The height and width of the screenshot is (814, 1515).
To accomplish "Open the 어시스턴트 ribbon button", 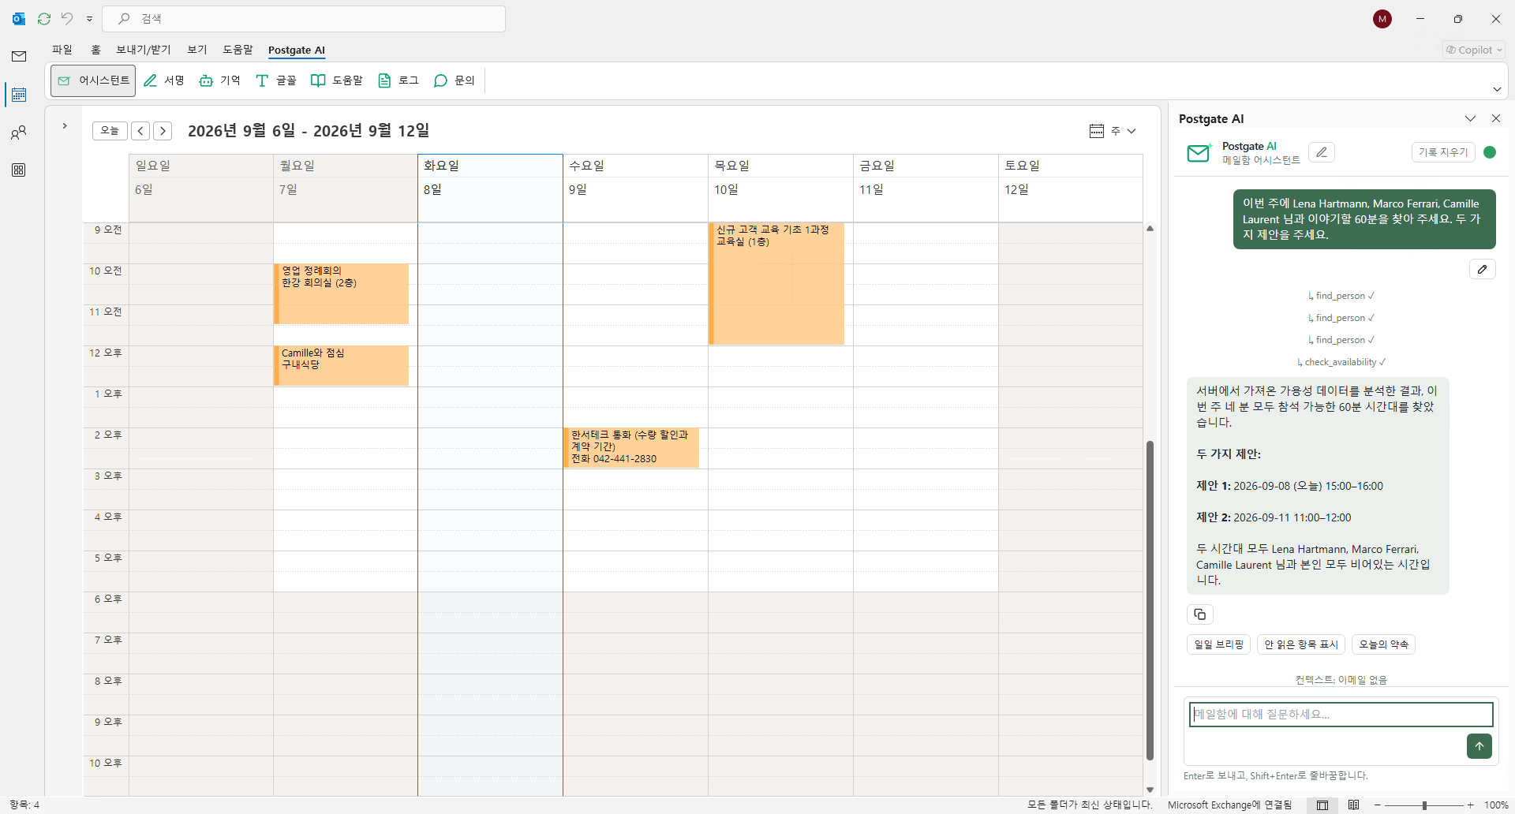I will (93, 80).
